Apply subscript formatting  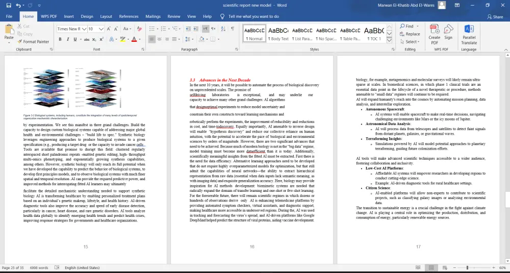tap(94, 39)
